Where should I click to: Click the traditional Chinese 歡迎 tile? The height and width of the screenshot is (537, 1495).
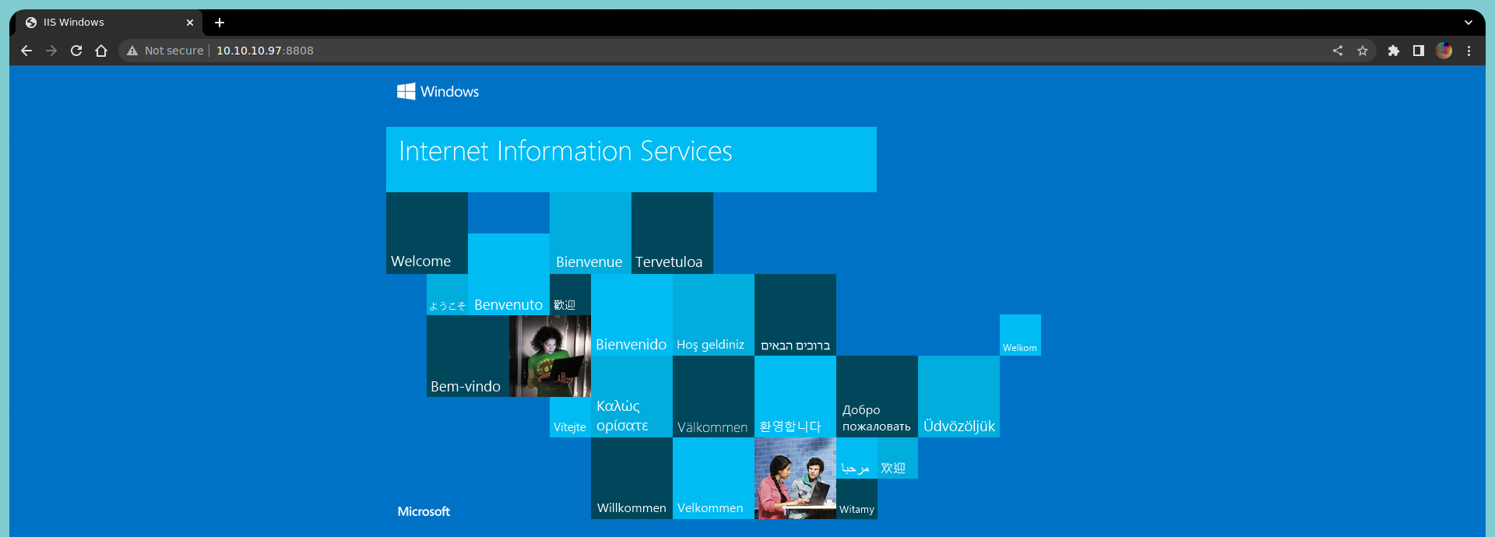point(570,294)
